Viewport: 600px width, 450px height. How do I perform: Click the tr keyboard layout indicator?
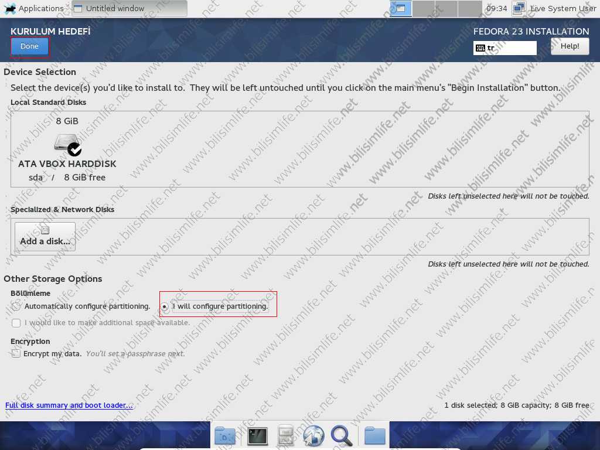pos(504,48)
